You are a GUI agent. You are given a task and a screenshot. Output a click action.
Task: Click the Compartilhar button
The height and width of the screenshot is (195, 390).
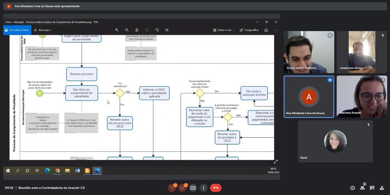click(x=249, y=30)
